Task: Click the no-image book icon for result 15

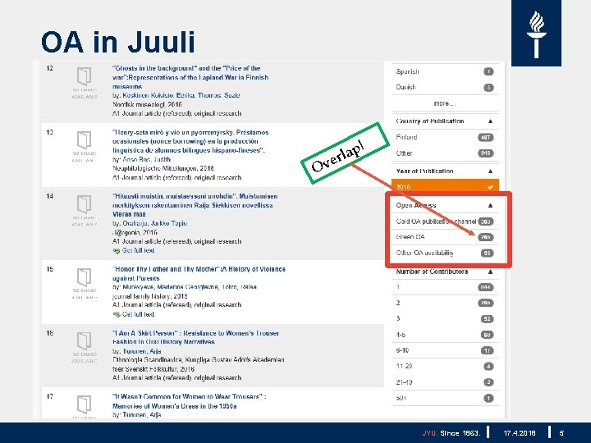Action: click(x=84, y=277)
